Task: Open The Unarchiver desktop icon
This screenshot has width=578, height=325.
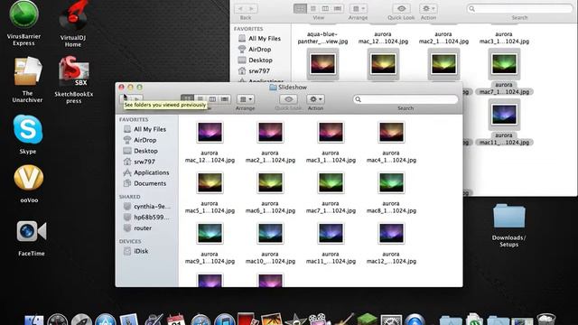Action: (x=28, y=72)
